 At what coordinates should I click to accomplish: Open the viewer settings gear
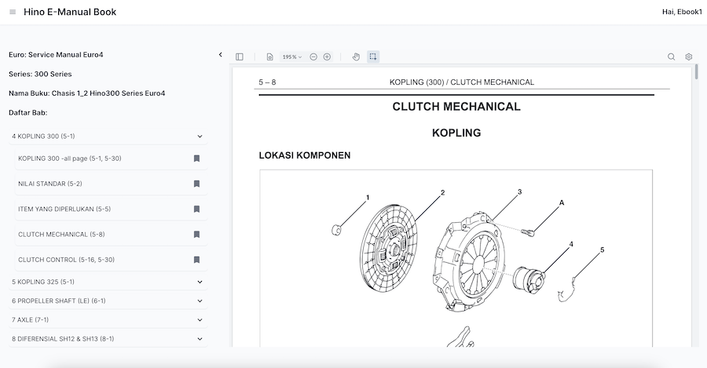688,56
